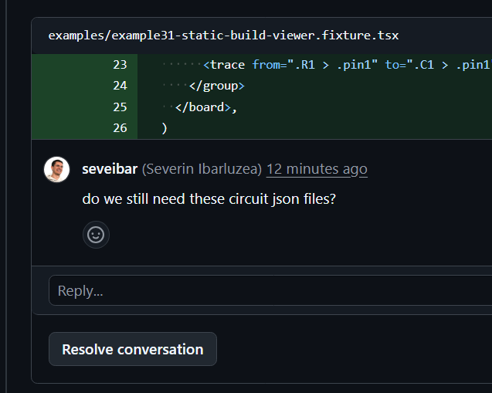Image resolution: width=492 pixels, height=393 pixels.
Task: Click the 'Severin Ibarluzea' full name
Action: (202, 169)
